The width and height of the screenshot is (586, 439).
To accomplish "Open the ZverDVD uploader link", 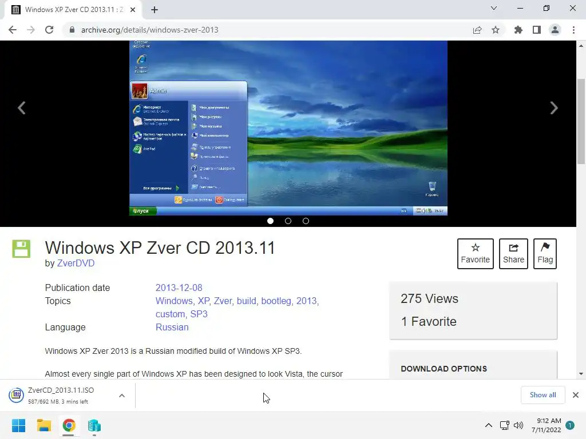I will [76, 263].
